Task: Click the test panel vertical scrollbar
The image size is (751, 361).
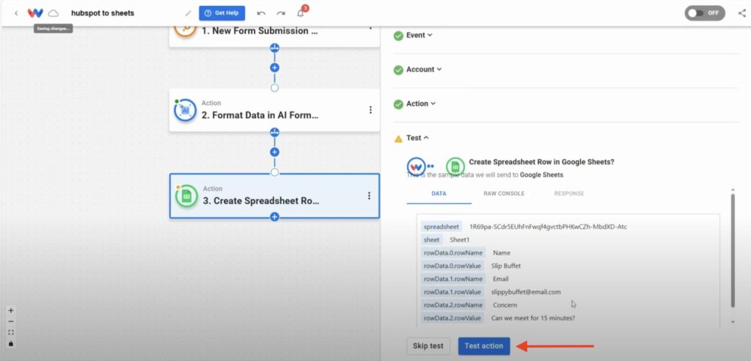Action: pyautogui.click(x=733, y=249)
